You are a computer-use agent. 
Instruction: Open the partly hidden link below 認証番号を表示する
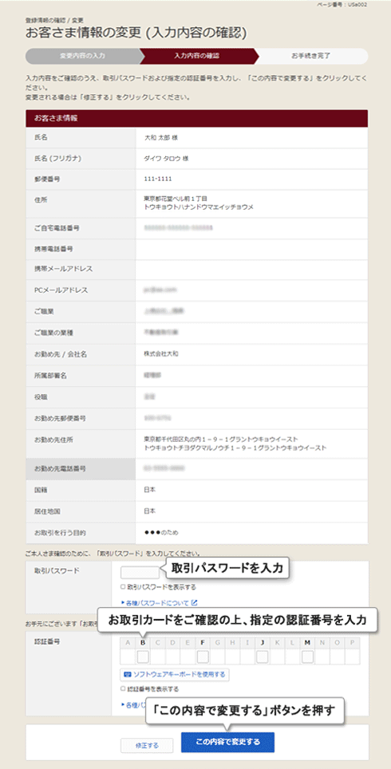click(132, 704)
